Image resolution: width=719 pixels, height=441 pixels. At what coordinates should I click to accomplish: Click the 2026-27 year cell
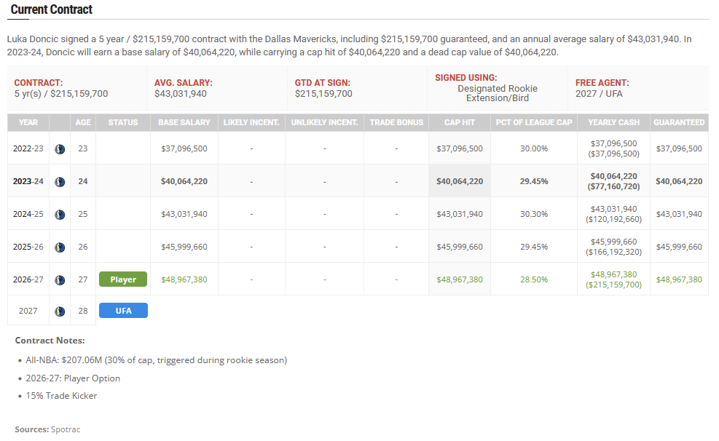pyautogui.click(x=28, y=279)
